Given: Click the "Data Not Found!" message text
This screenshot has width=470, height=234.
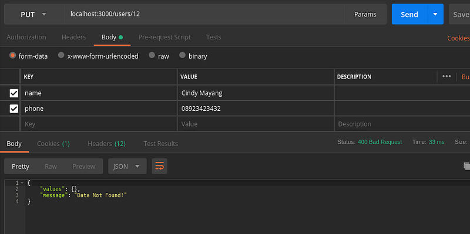Looking at the screenshot, I should pos(100,195).
